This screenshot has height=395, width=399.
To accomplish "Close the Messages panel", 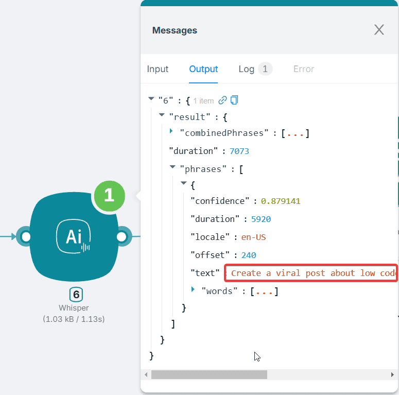I will [379, 30].
